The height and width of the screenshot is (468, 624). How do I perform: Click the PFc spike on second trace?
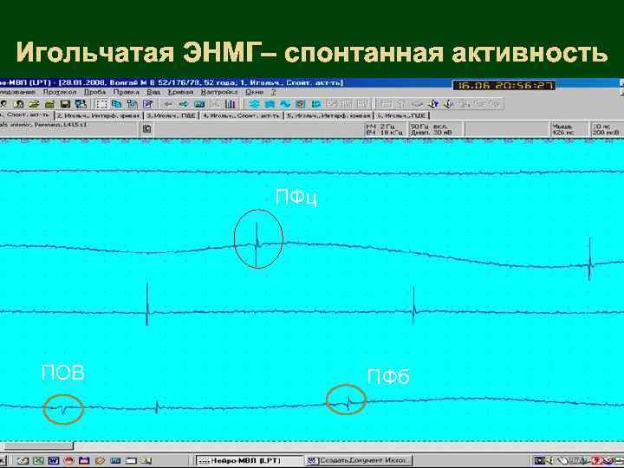[x=257, y=244]
